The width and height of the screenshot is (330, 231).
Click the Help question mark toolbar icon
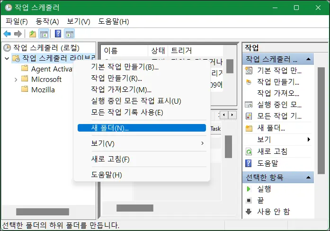pos(58,34)
